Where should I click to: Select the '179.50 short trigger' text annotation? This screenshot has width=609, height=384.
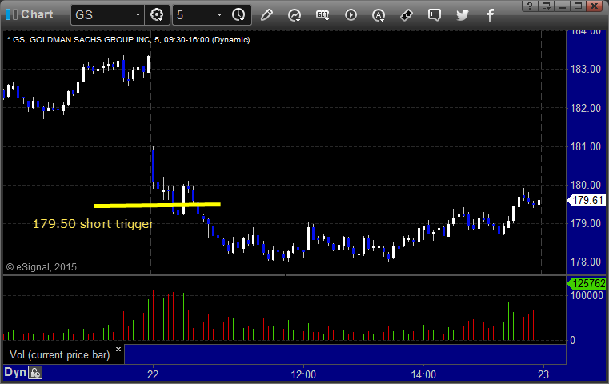coord(93,224)
